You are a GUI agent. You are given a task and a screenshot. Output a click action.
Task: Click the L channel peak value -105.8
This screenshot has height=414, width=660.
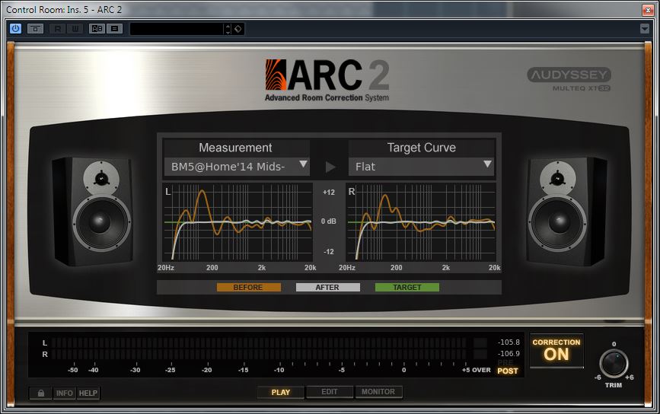(x=509, y=342)
